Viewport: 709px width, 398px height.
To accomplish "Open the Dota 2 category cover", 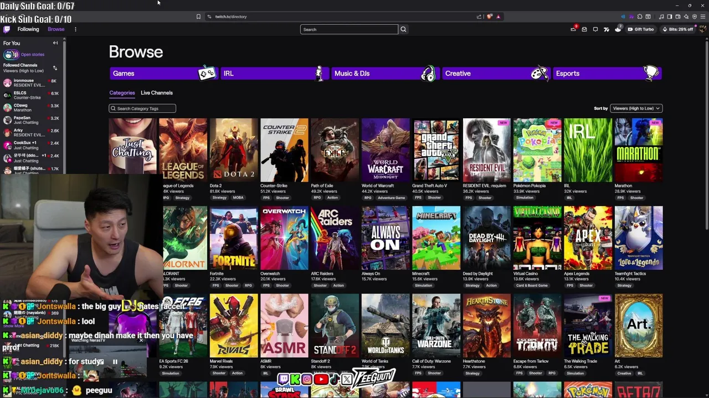I will point(234,150).
